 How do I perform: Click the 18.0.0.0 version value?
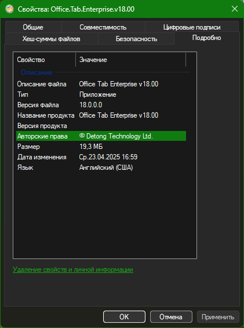pos(91,105)
